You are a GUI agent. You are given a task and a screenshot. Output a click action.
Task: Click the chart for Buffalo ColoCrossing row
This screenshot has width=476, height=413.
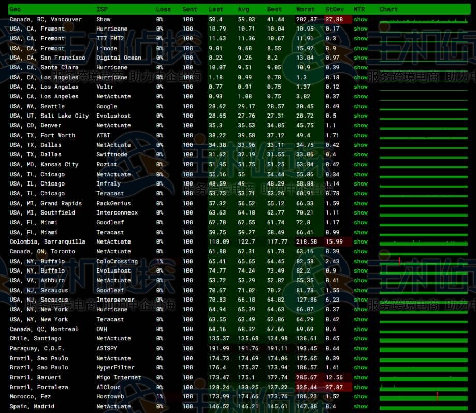[x=424, y=261]
